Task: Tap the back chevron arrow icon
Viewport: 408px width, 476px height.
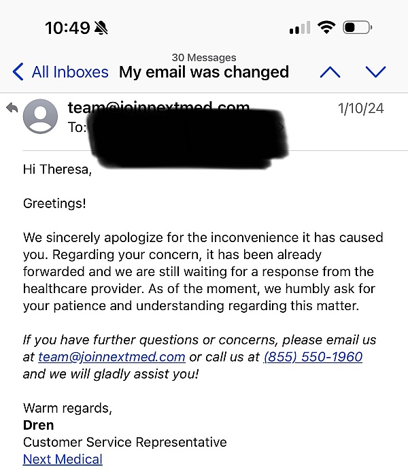Action: click(18, 71)
